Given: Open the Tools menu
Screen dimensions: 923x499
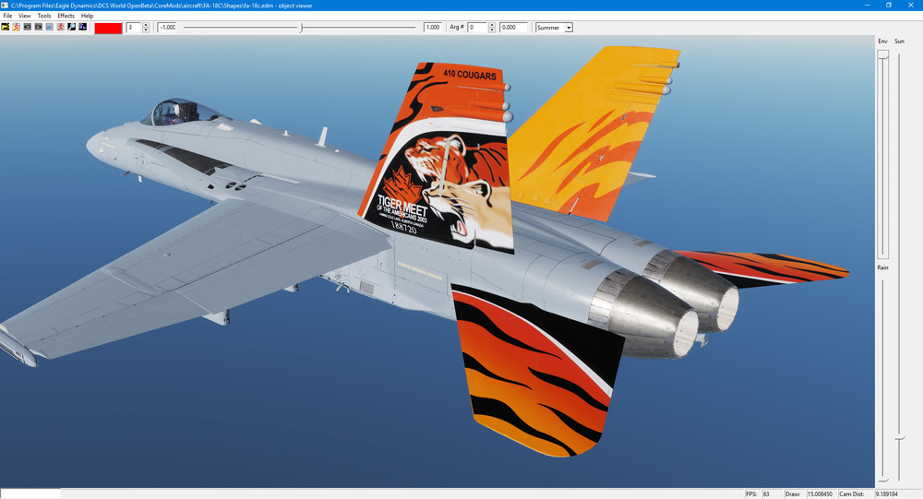Looking at the screenshot, I should point(44,16).
